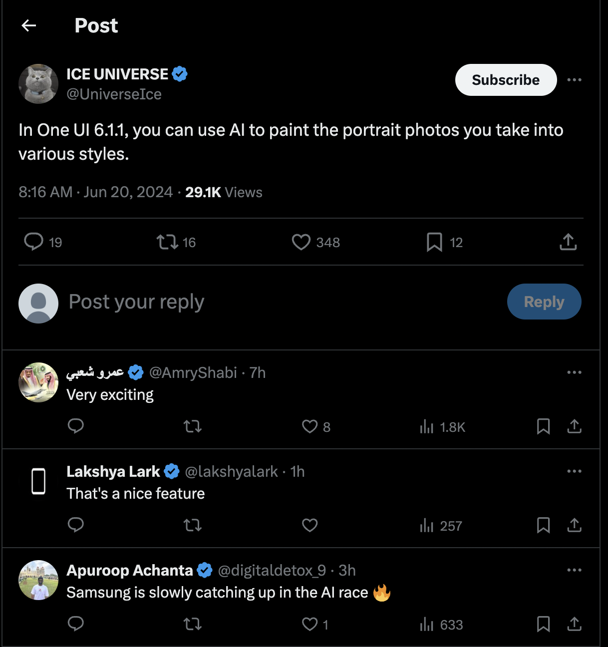Open more options on AmryShabi's reply
This screenshot has height=647, width=608.
click(574, 372)
